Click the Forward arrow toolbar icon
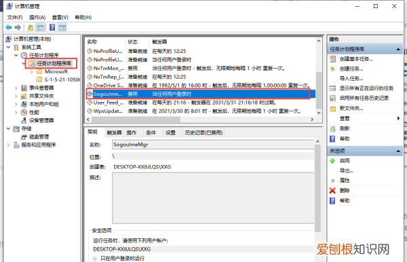 pyautogui.click(x=18, y=27)
